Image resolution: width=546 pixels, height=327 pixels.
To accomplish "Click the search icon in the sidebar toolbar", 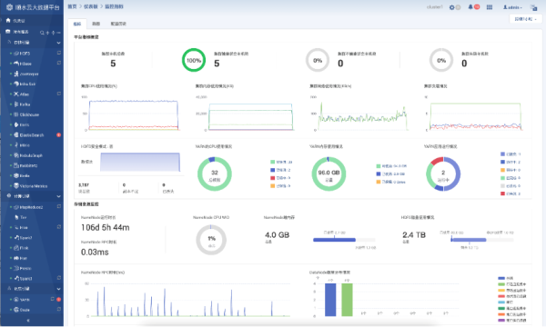I will click(42, 33).
